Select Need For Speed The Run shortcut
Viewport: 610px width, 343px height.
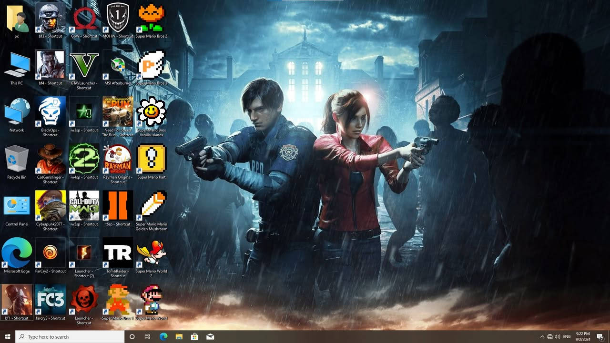tap(118, 111)
